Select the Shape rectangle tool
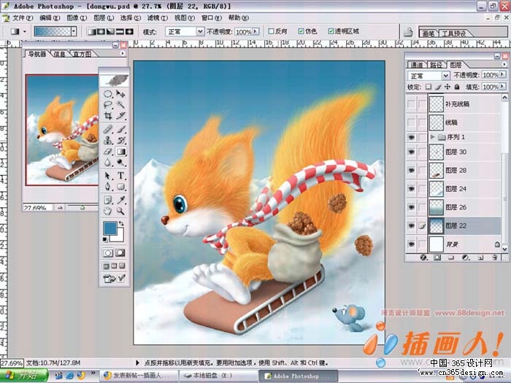The width and height of the screenshot is (511, 383). (120, 187)
